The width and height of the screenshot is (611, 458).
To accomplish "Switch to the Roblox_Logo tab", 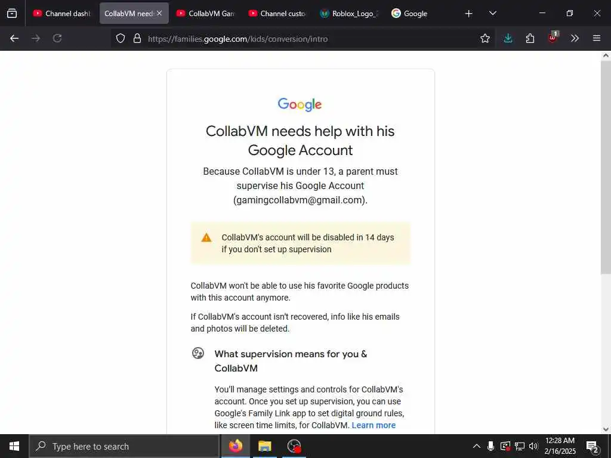I will 348,14.
